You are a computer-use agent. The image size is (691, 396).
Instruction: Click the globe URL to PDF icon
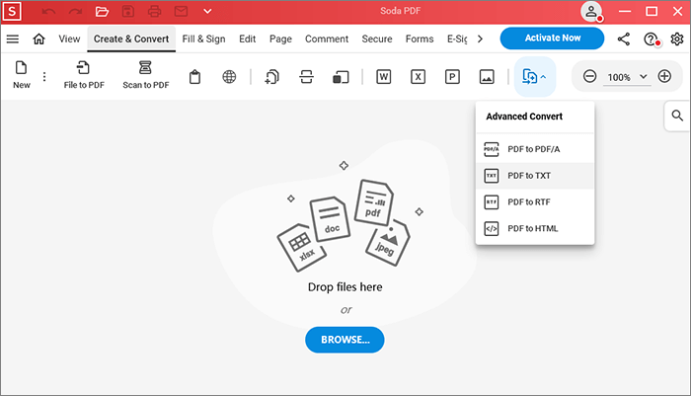[229, 77]
